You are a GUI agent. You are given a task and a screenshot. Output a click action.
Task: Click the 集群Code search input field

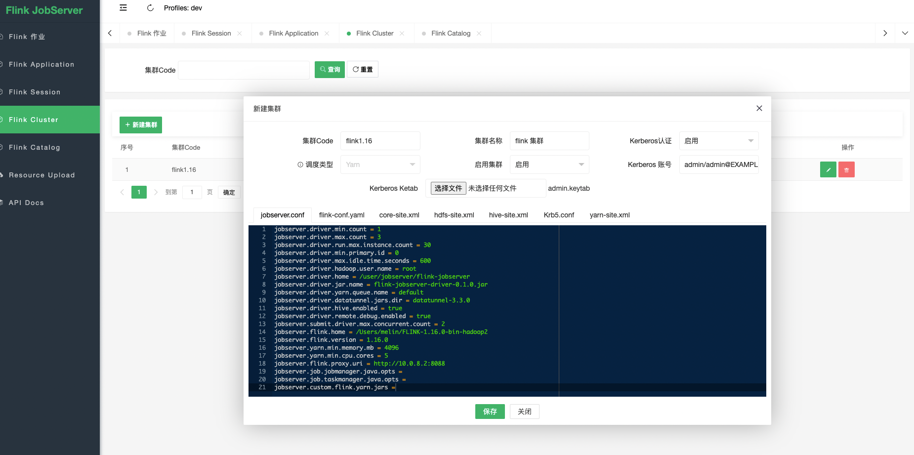[x=244, y=70]
